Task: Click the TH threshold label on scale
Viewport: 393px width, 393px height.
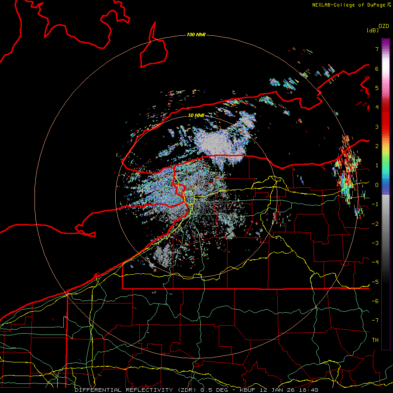Action: (x=375, y=340)
